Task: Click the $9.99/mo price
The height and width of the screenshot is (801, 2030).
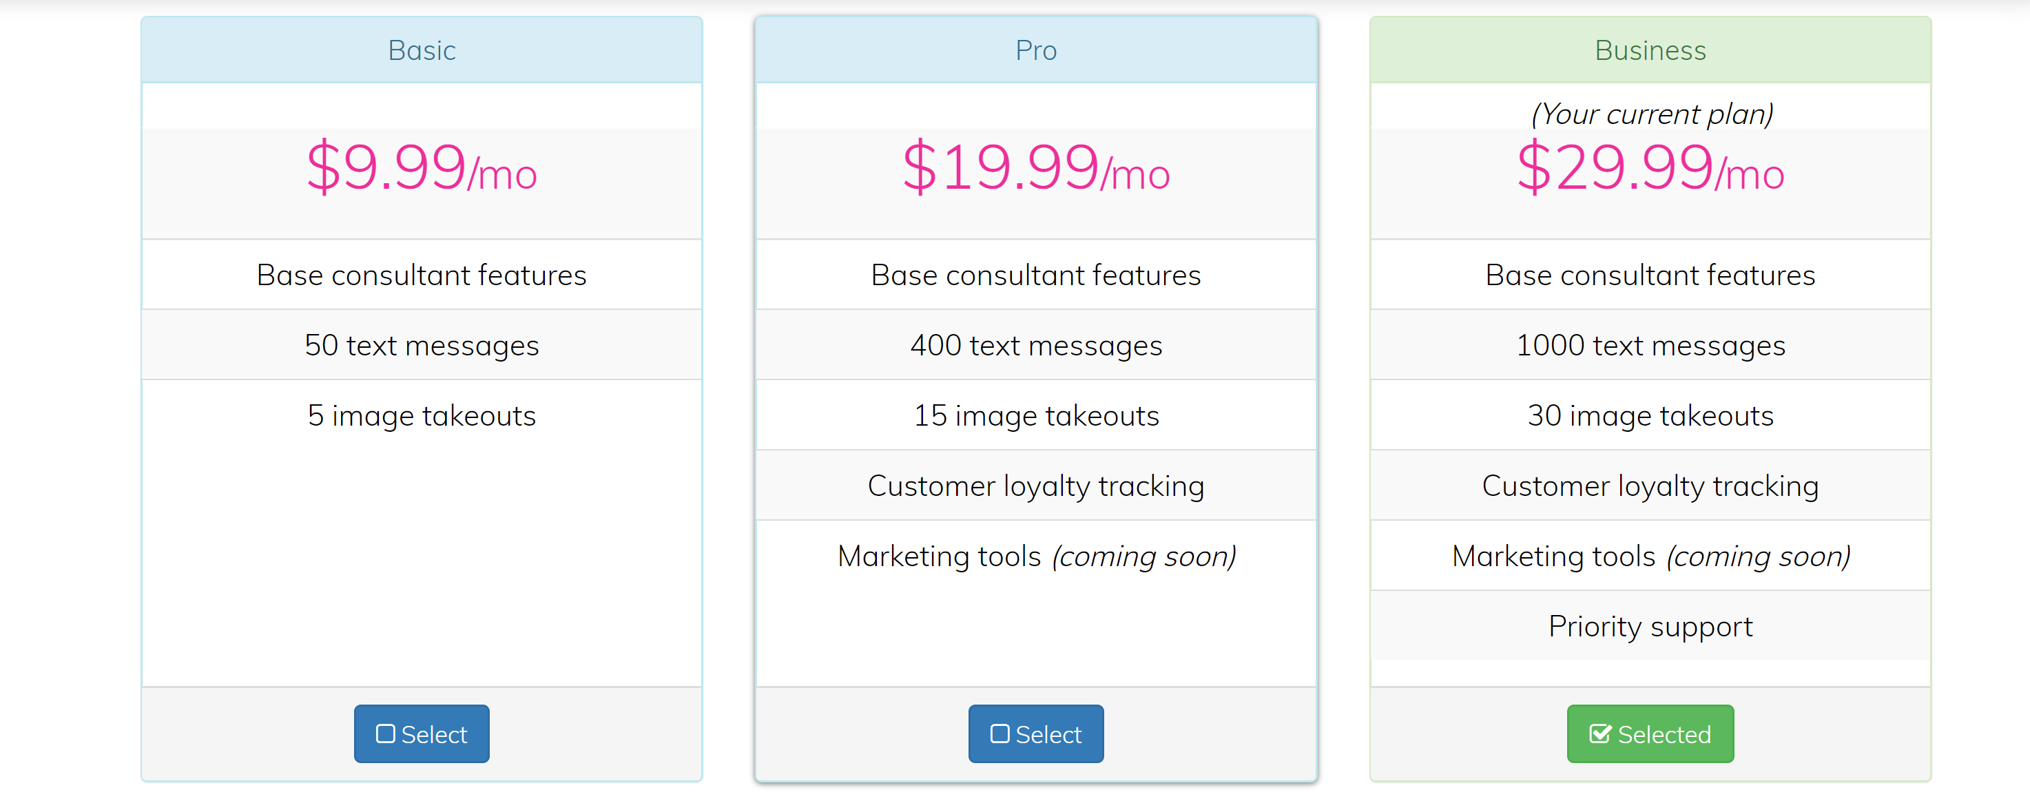Action: coord(421,167)
